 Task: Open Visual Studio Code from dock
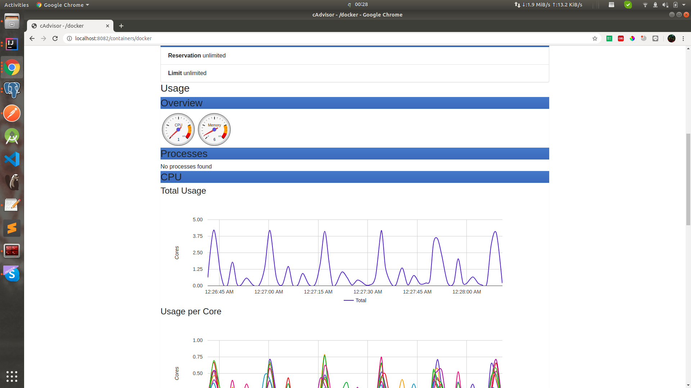coord(12,159)
